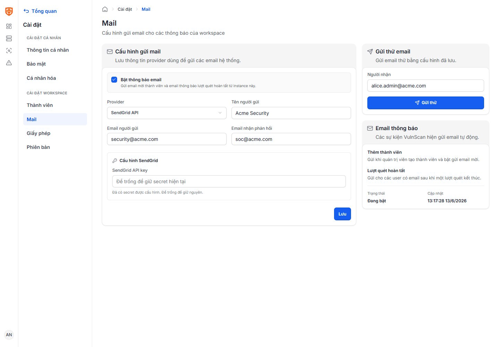Focus the Tên người gửi field
499x347 pixels.
[291, 113]
